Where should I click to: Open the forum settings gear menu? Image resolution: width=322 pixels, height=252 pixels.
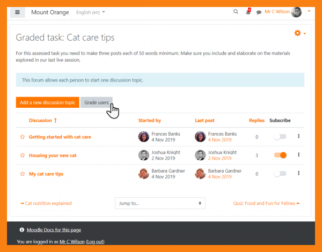(x=299, y=33)
